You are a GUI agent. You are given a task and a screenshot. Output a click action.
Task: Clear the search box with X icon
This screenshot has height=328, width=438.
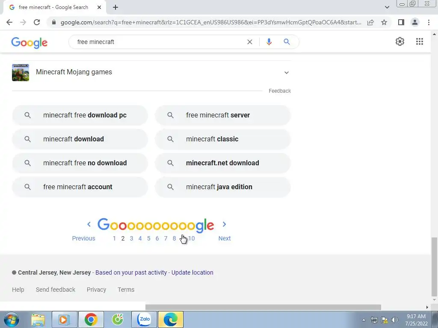tap(250, 42)
